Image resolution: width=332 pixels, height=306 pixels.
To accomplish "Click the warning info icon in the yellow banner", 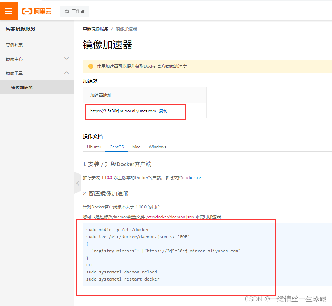I will (x=91, y=66).
